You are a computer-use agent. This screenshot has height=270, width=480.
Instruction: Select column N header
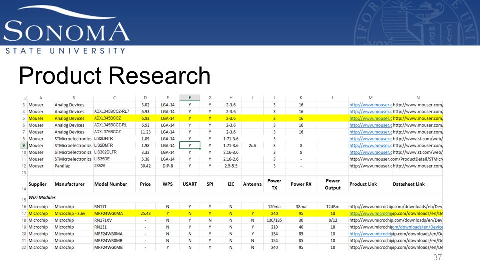pyautogui.click(x=418, y=98)
